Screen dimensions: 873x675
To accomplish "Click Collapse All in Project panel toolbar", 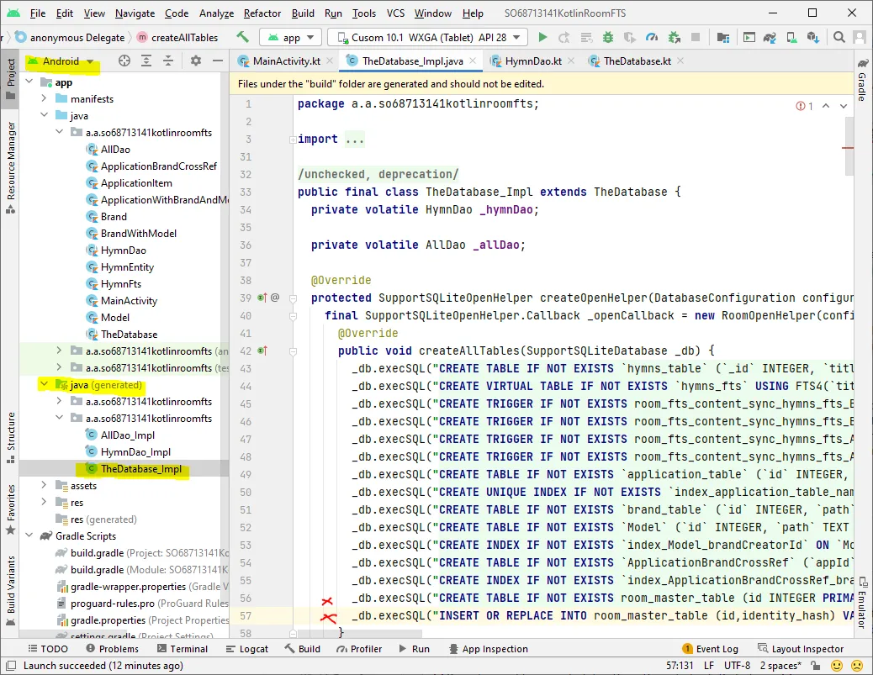I will (167, 61).
